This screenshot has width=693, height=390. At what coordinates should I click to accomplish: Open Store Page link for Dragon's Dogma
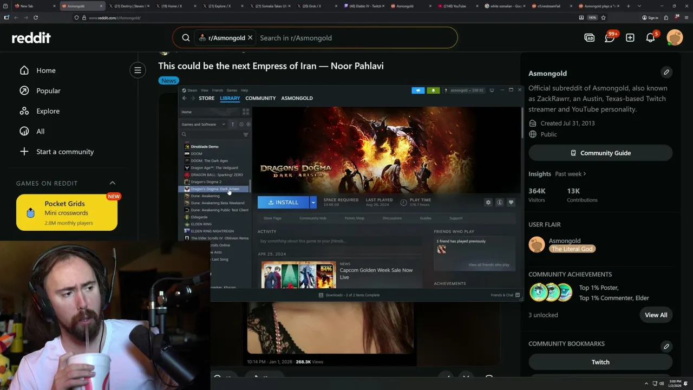click(272, 218)
